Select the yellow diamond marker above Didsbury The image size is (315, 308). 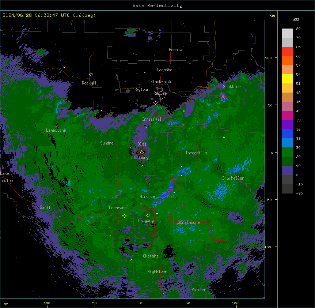tap(142, 152)
